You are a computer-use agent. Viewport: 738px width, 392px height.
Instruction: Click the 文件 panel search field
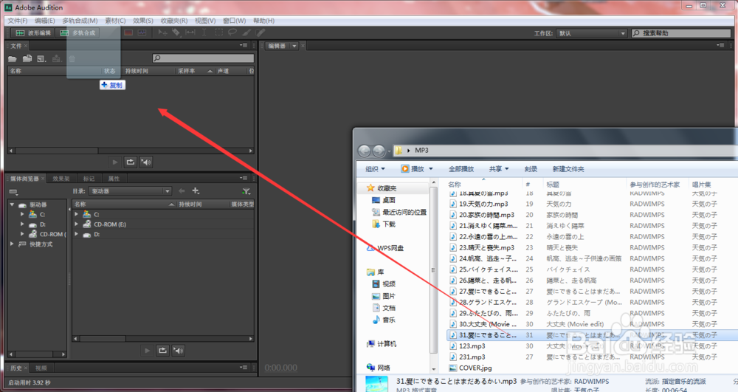204,58
